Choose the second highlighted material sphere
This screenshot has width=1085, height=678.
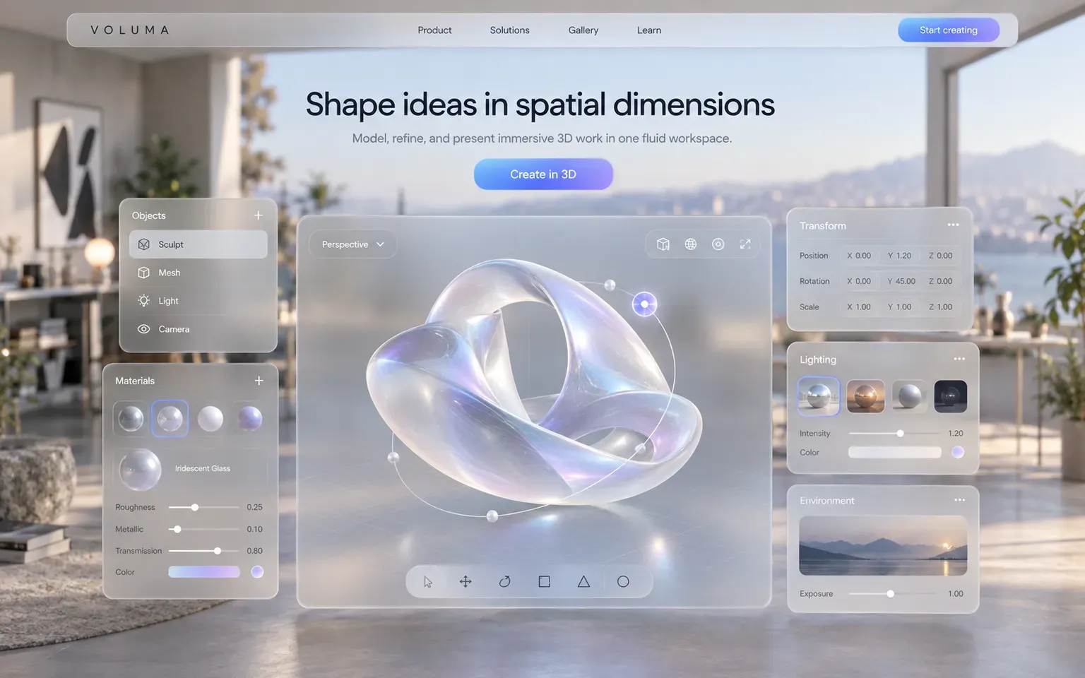click(170, 419)
